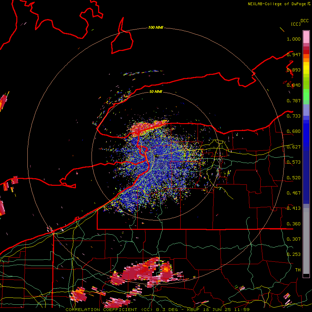The height and width of the screenshot is (312, 312).
Task: Click the DCC label above the color scale
Action: pos(305,21)
